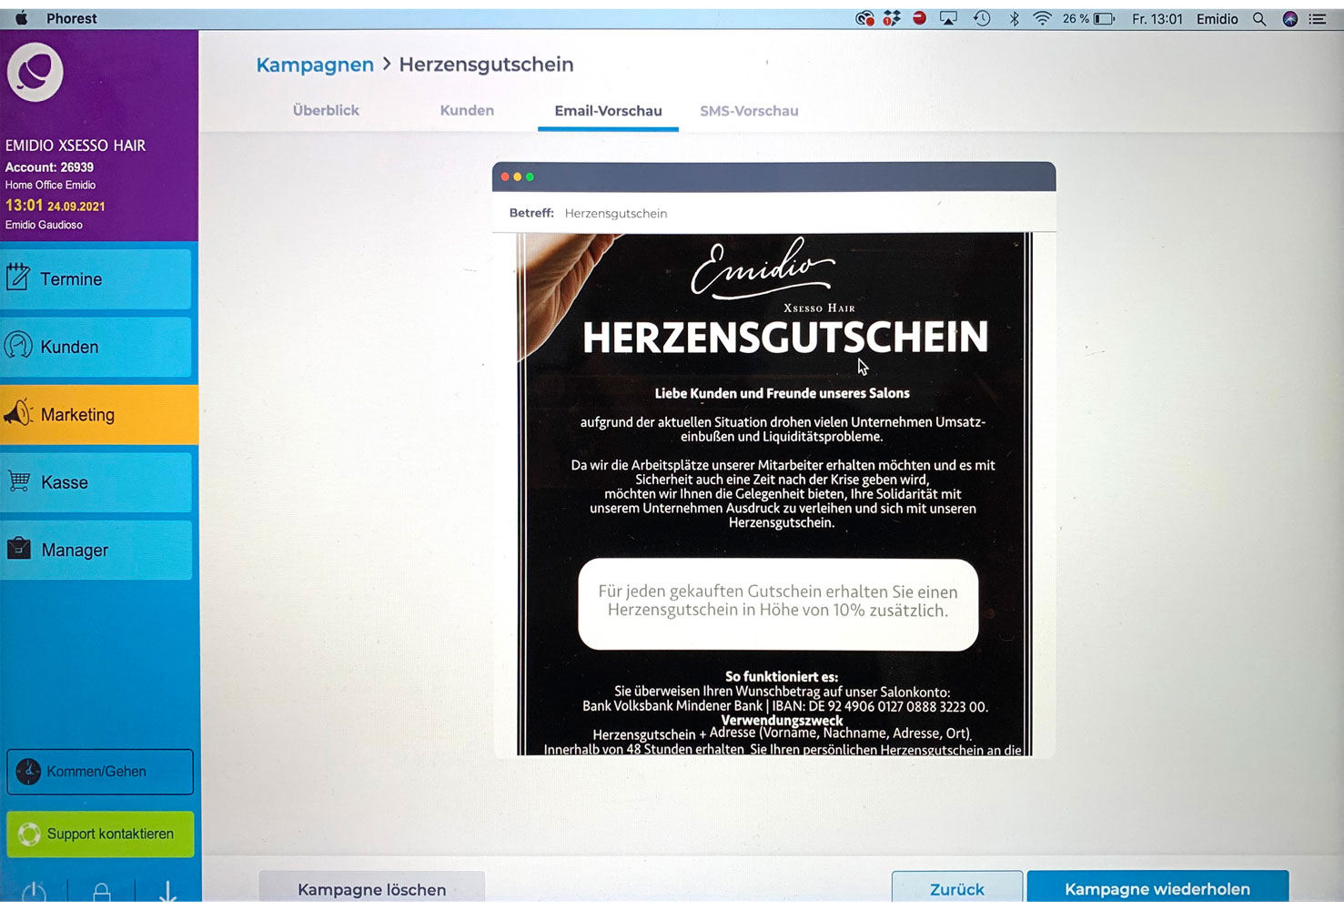Image resolution: width=1344 pixels, height=910 pixels.
Task: Click the Dropbox menu bar icon
Action: click(x=892, y=18)
